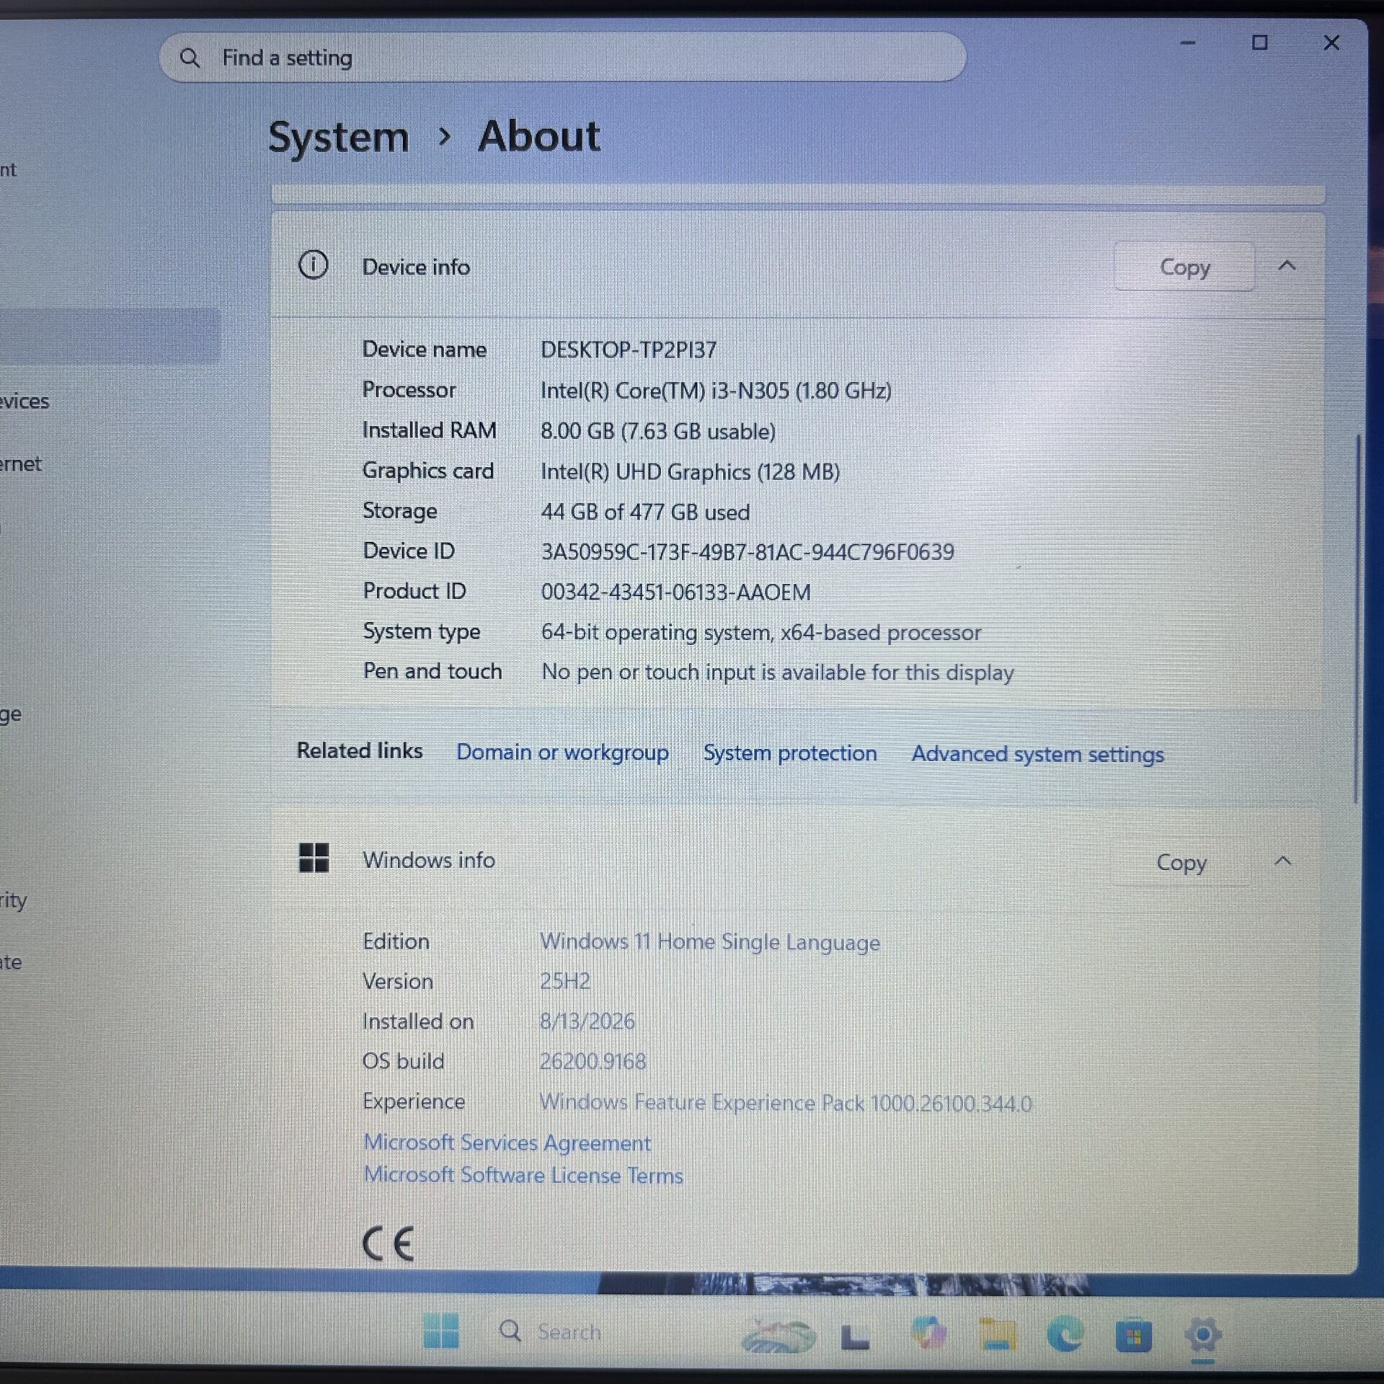Click the Product ID value 00342-43451-06133-AAOEM
1384x1384 pixels.
(676, 593)
